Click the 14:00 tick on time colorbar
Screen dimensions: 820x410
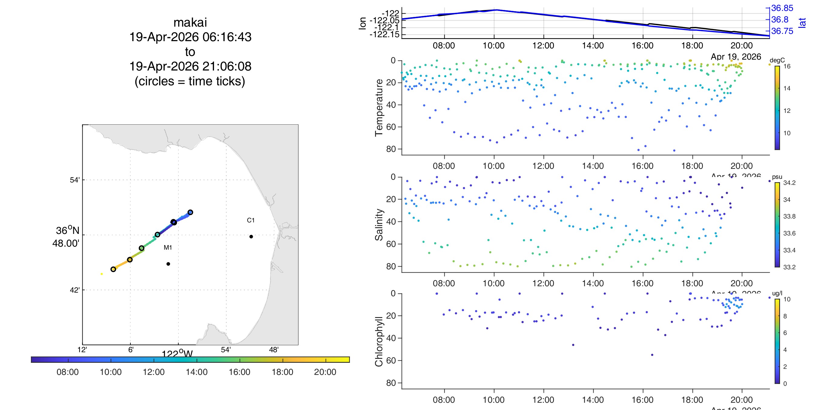[x=197, y=360]
